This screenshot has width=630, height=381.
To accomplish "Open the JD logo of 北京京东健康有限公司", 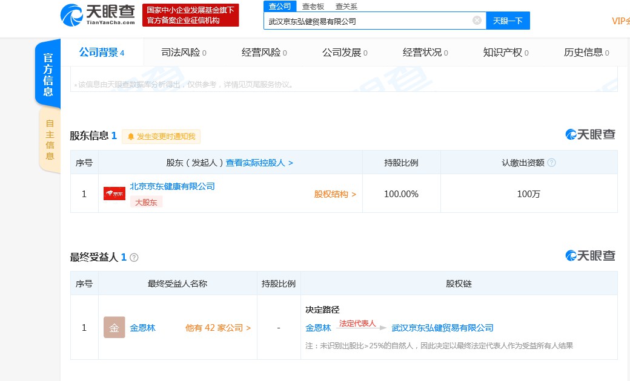I will point(114,194).
